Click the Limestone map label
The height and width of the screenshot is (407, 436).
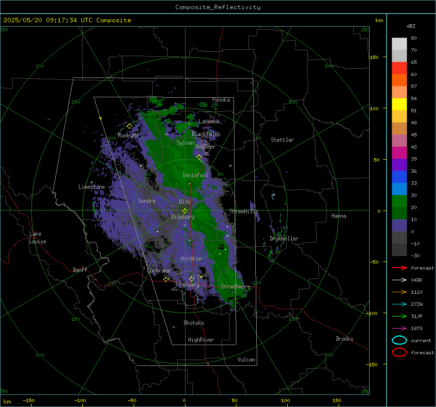coord(92,187)
